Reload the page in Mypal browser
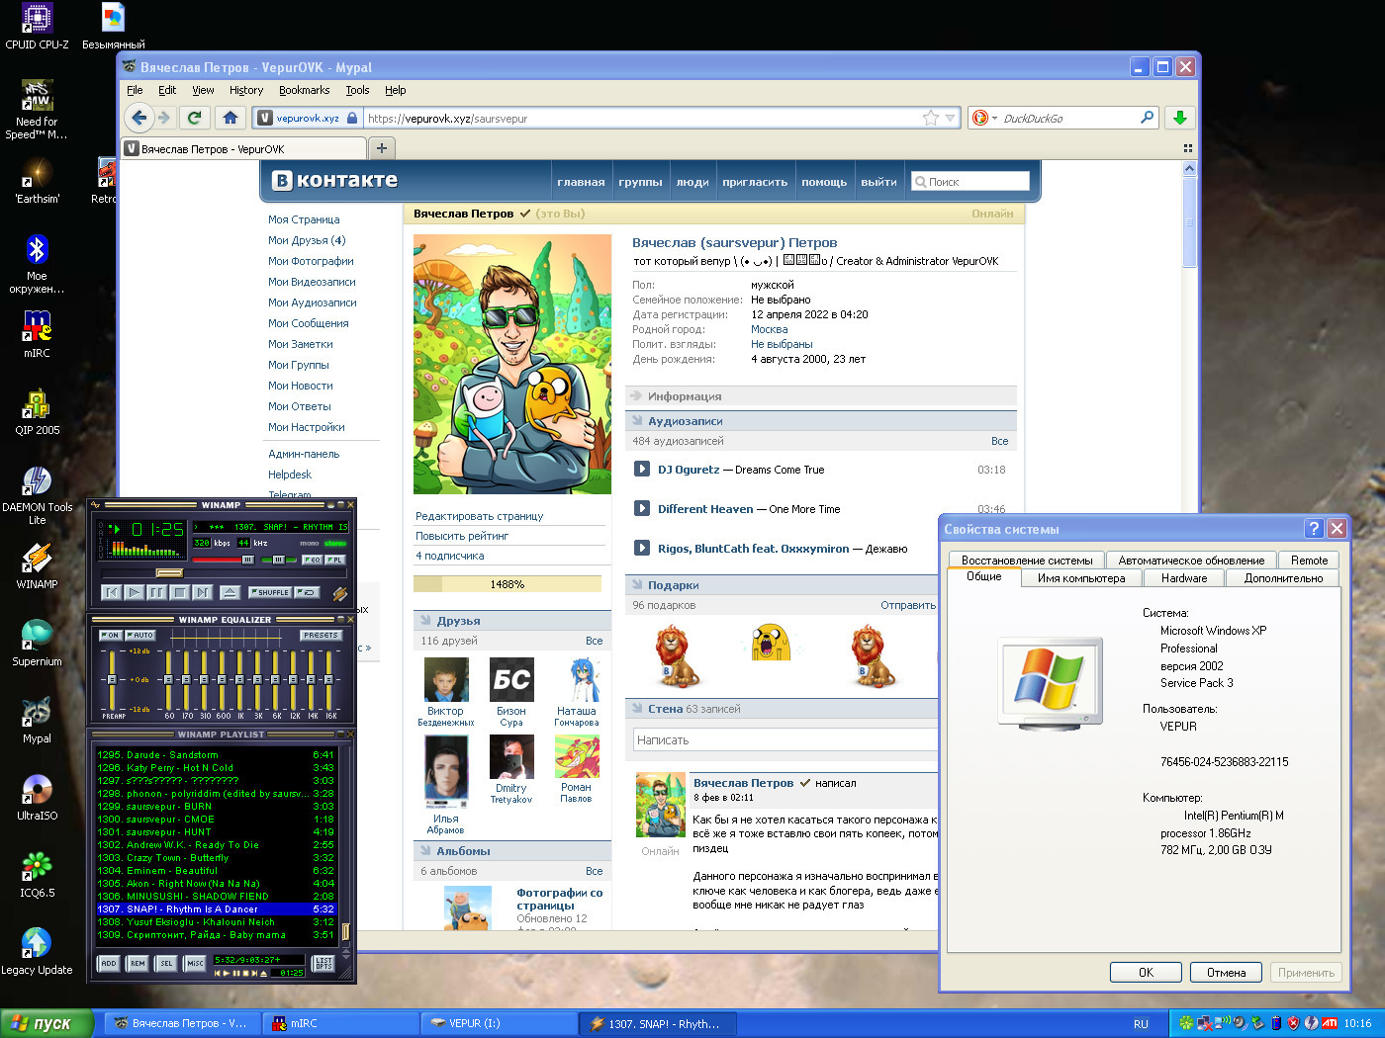 (x=195, y=118)
